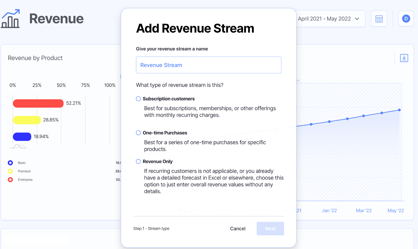
Task: Click the small curve icon below bars
Action: tap(19, 146)
